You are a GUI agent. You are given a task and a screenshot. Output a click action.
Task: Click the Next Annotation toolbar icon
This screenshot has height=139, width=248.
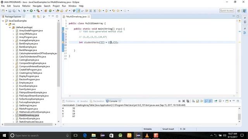point(100,11)
